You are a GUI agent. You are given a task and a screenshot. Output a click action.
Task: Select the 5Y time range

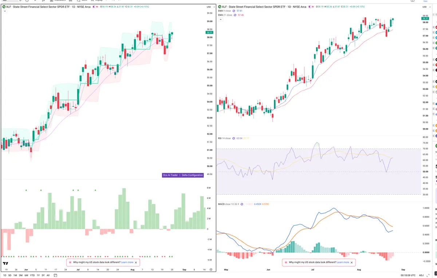tap(43, 275)
